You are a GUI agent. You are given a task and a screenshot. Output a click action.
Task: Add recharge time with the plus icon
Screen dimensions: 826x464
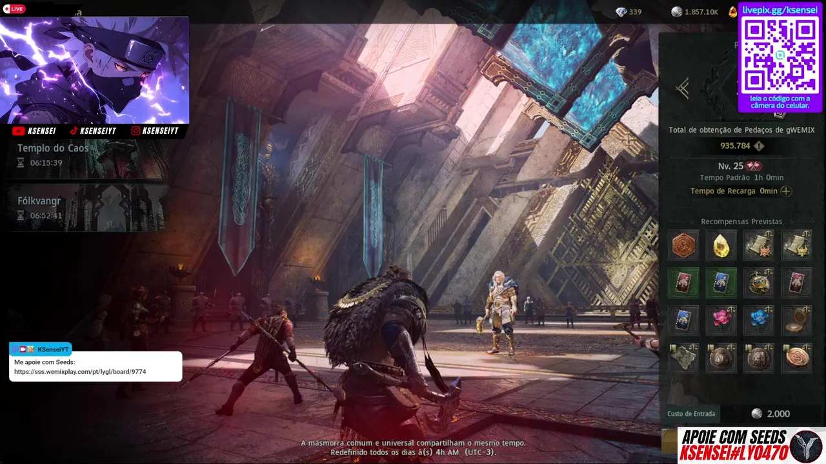[x=785, y=191]
